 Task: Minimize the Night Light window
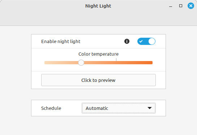click(171, 6)
